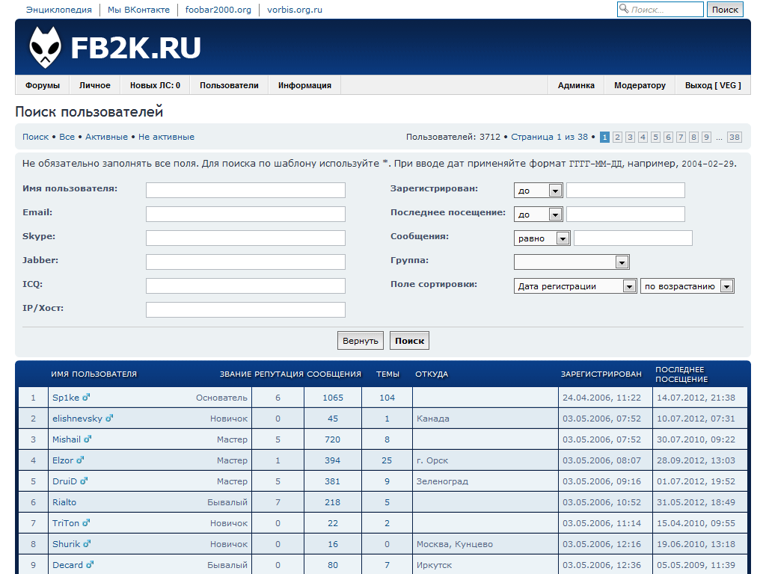Screen dimensions: 766x574
Task: Click gender icon beside DruiD
Action: pos(84,481)
